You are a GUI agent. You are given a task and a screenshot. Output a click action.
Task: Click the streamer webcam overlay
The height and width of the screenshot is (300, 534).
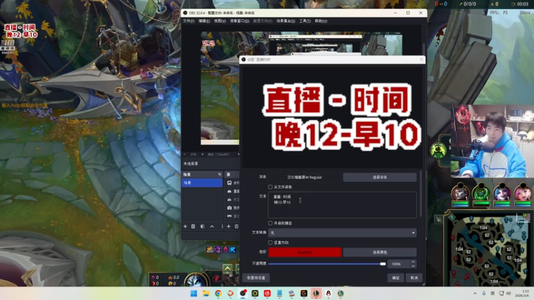pyautogui.click(x=492, y=141)
